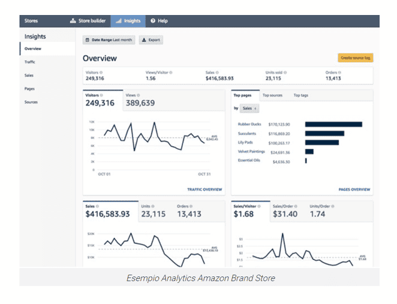This screenshot has height=304, width=397.
Task: Click the Store builder sitemap icon
Action: [x=73, y=21]
